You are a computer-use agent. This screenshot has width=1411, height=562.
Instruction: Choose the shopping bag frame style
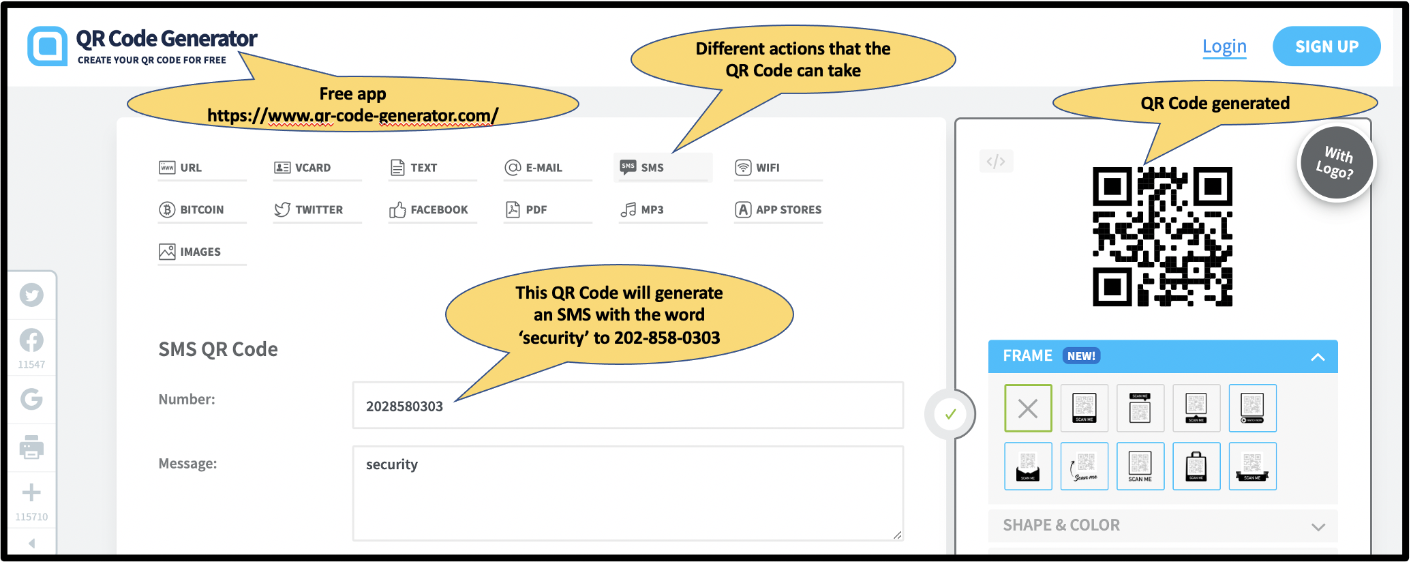[x=1196, y=467]
